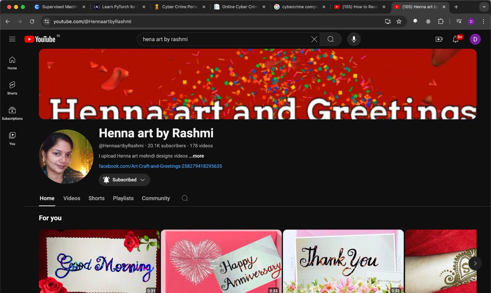Reload the page
The height and width of the screenshot is (293, 491).
tap(32, 21)
